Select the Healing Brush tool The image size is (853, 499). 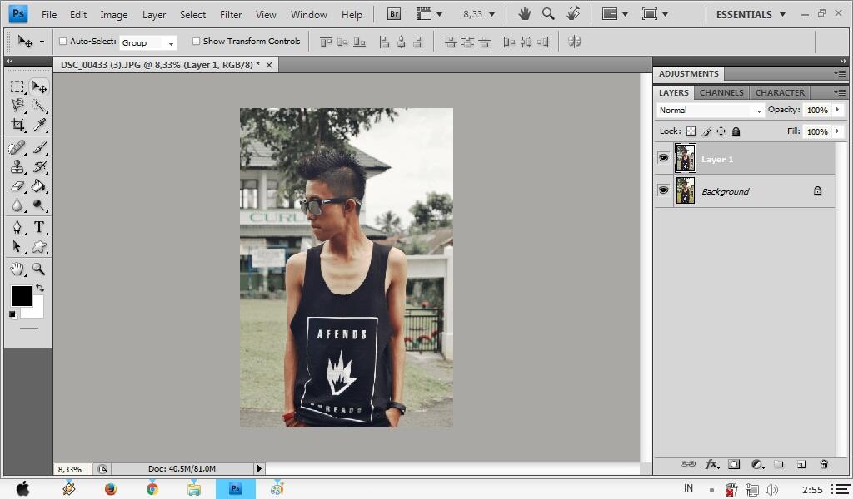coord(17,147)
